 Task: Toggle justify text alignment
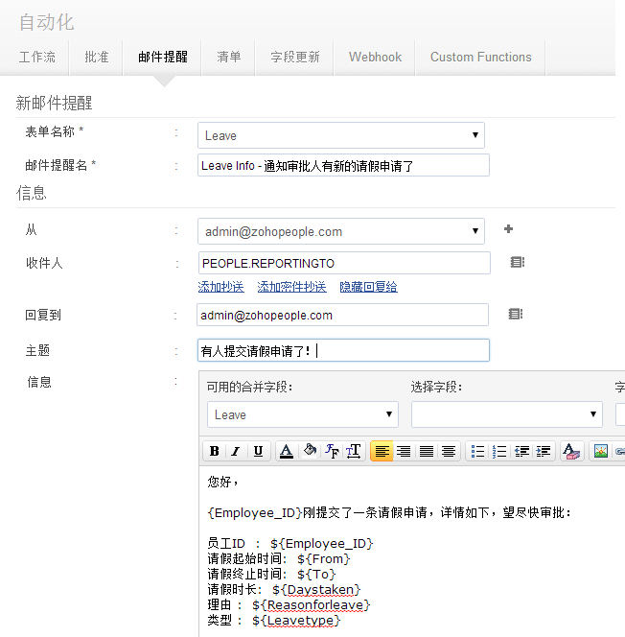coord(427,452)
